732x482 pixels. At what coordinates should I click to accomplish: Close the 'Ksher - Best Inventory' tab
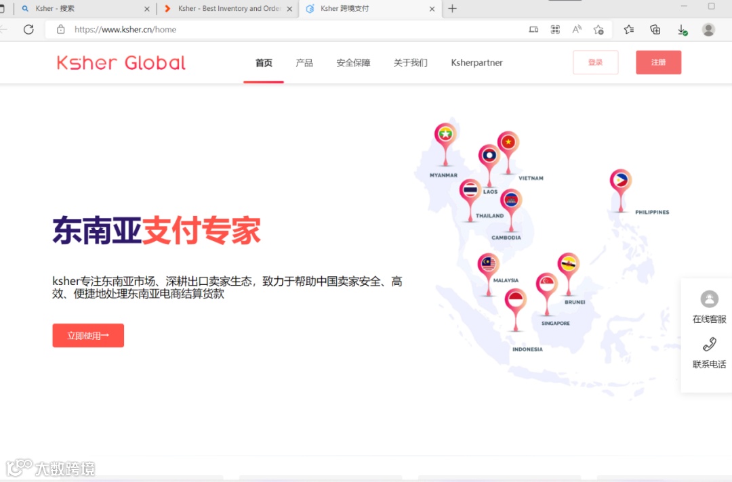289,9
